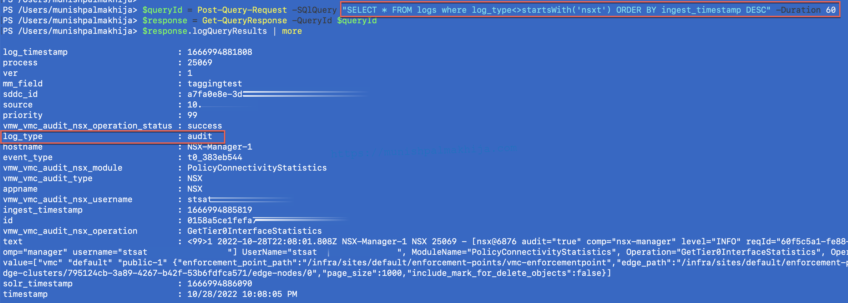848x303 pixels.
Task: Click the GetTier0InterfaceStatistics operation value
Action: 254,231
